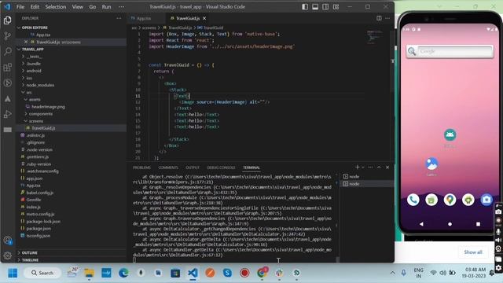Open the Manage gear icon in VS Code
This screenshot has width=503, height=283.
click(7, 255)
